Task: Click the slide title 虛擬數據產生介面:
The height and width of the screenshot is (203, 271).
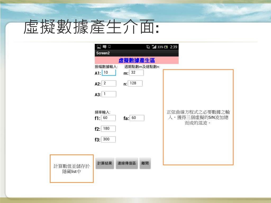Action: click(91, 27)
